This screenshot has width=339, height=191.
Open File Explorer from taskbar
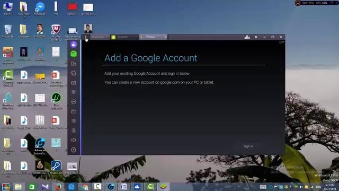click(x=19, y=187)
